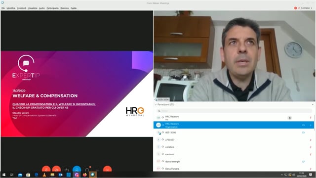Close the Partecipanti panel with the X
Image resolution: width=316 pixels, height=178 pixels.
point(313,104)
